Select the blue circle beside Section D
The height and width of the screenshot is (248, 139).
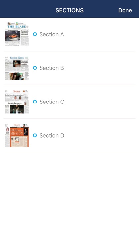coord(35,135)
